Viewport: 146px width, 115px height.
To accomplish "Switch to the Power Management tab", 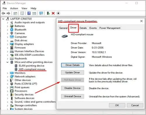I will coord(110,28).
